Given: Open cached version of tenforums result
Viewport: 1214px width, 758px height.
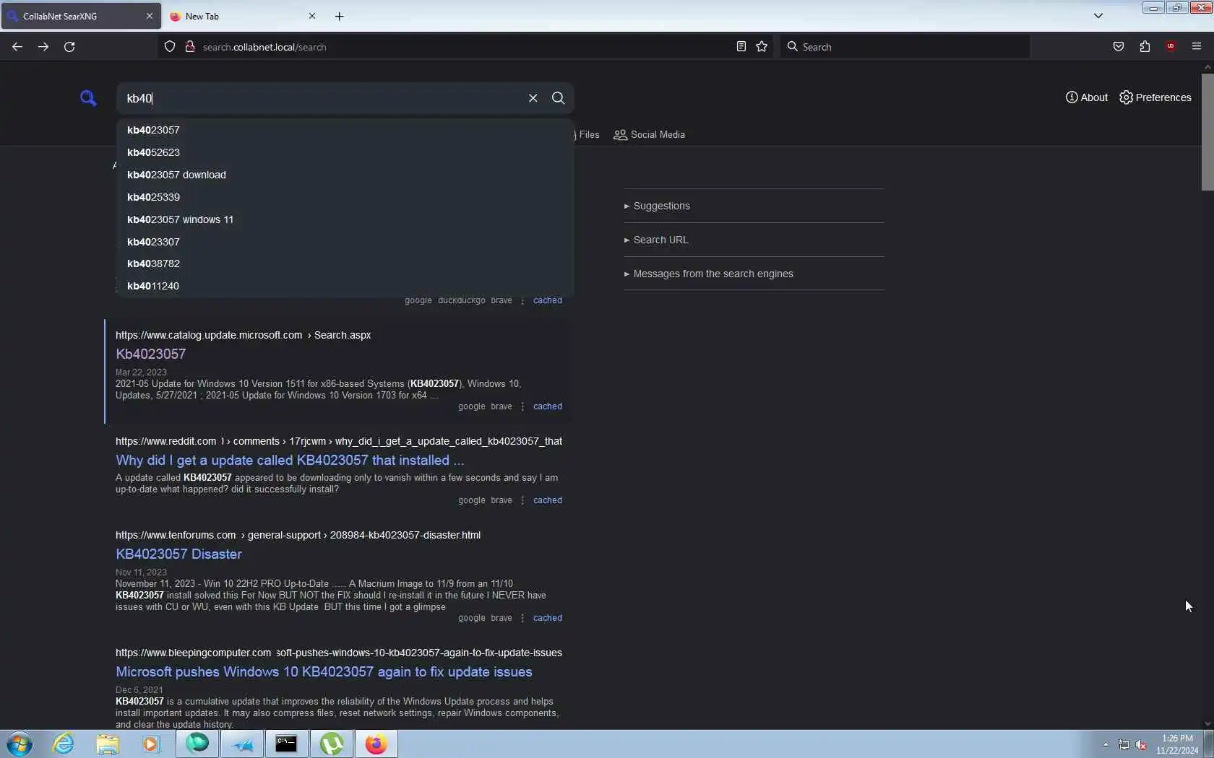Looking at the screenshot, I should [547, 618].
